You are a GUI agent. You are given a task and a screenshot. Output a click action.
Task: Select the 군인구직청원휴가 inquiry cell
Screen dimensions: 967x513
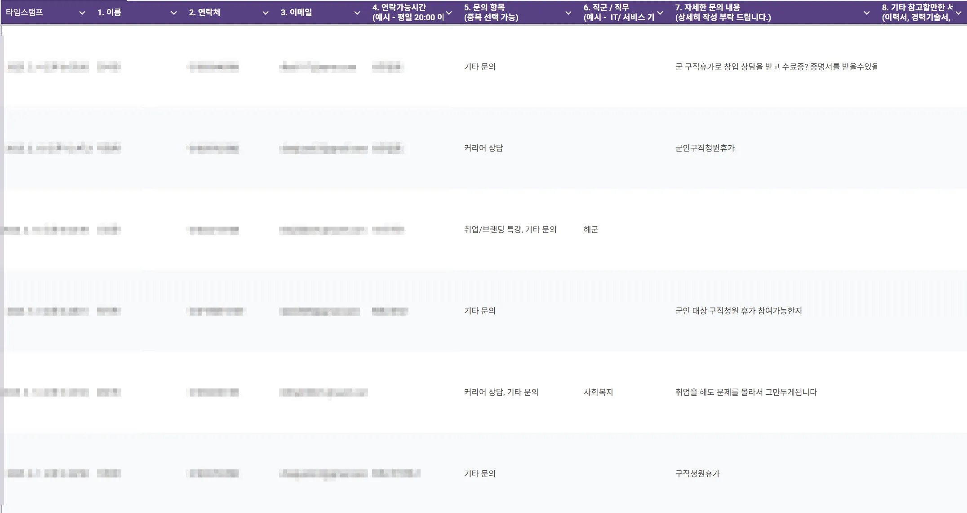point(705,148)
